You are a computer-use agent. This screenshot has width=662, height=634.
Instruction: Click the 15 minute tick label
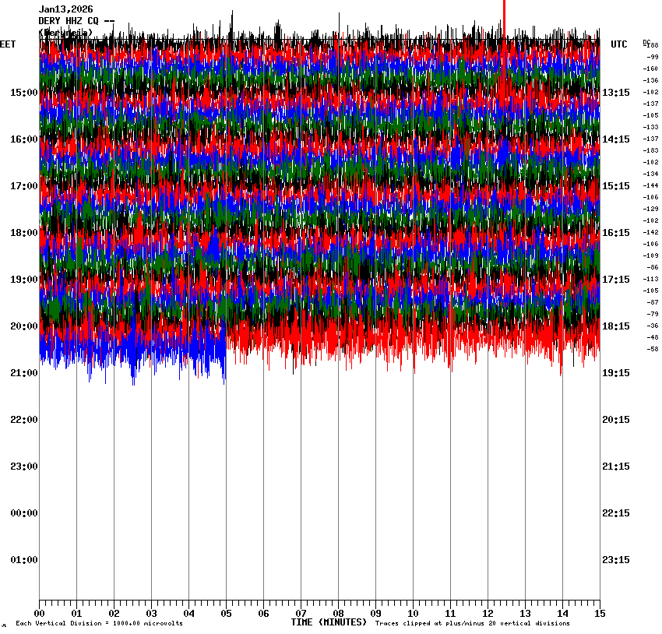coord(600,614)
